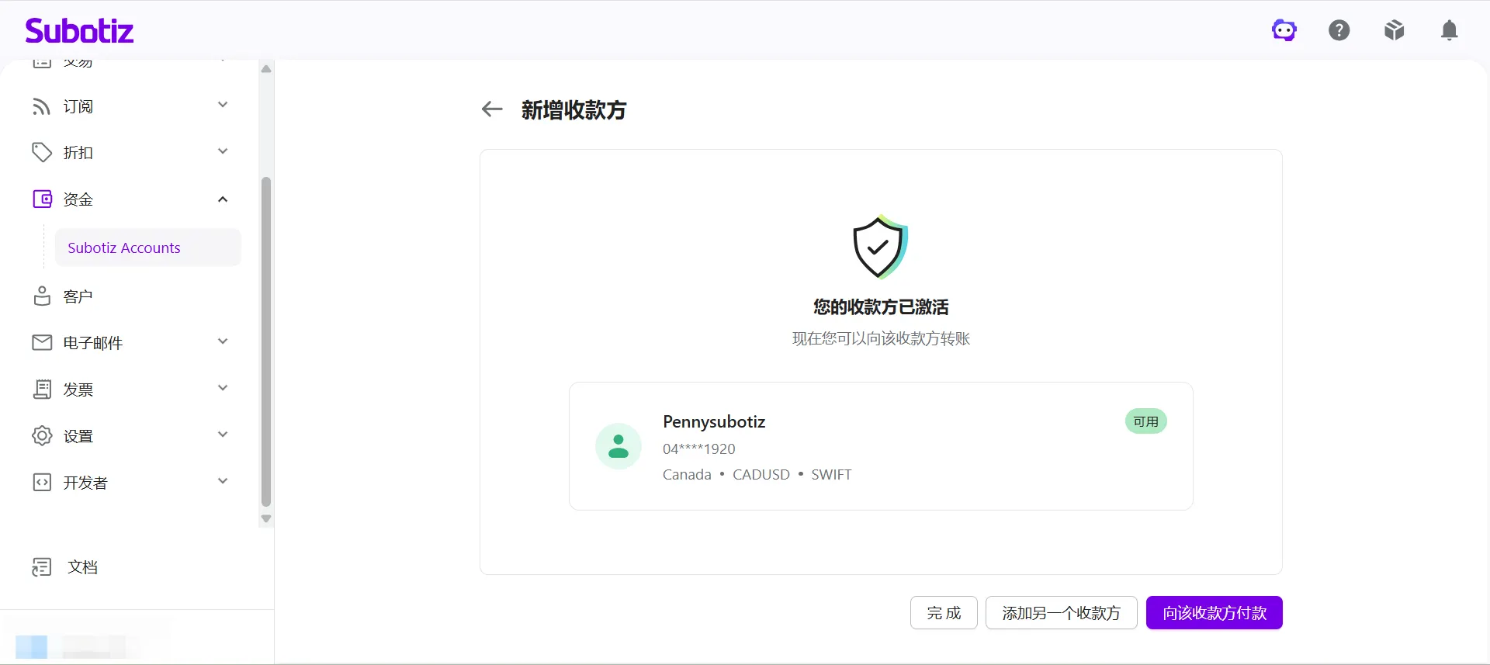Viewport: 1490px width, 665px height.
Task: Click the Subotiz logo
Action: (79, 31)
